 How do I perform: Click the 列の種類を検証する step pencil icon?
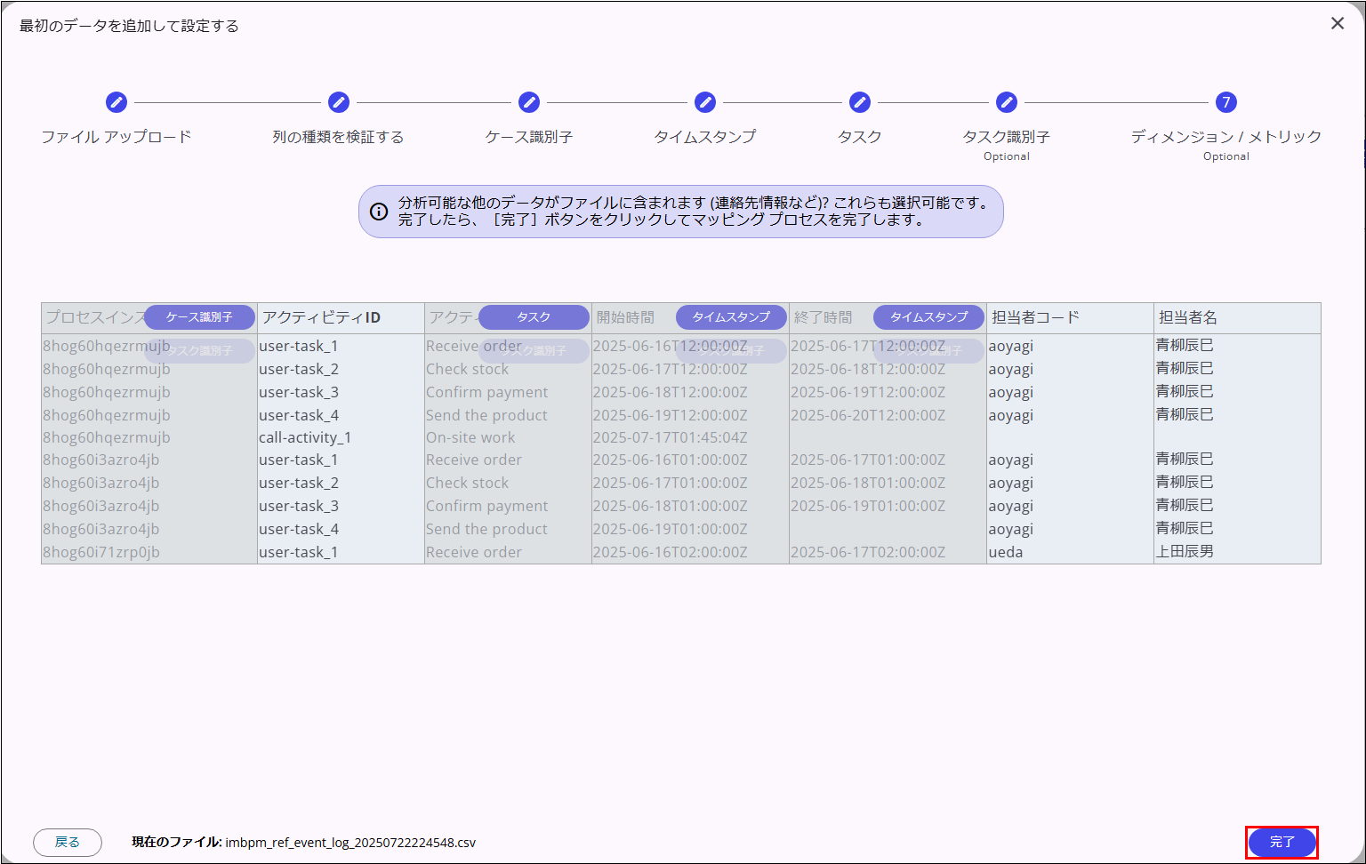point(339,102)
